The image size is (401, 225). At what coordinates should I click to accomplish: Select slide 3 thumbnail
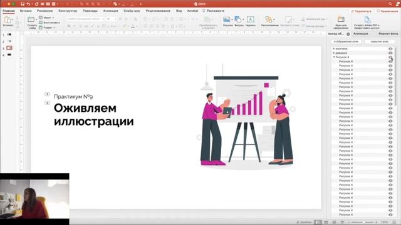(9, 48)
